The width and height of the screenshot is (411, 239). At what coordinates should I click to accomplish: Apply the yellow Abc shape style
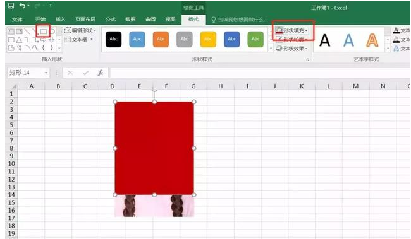click(208, 39)
